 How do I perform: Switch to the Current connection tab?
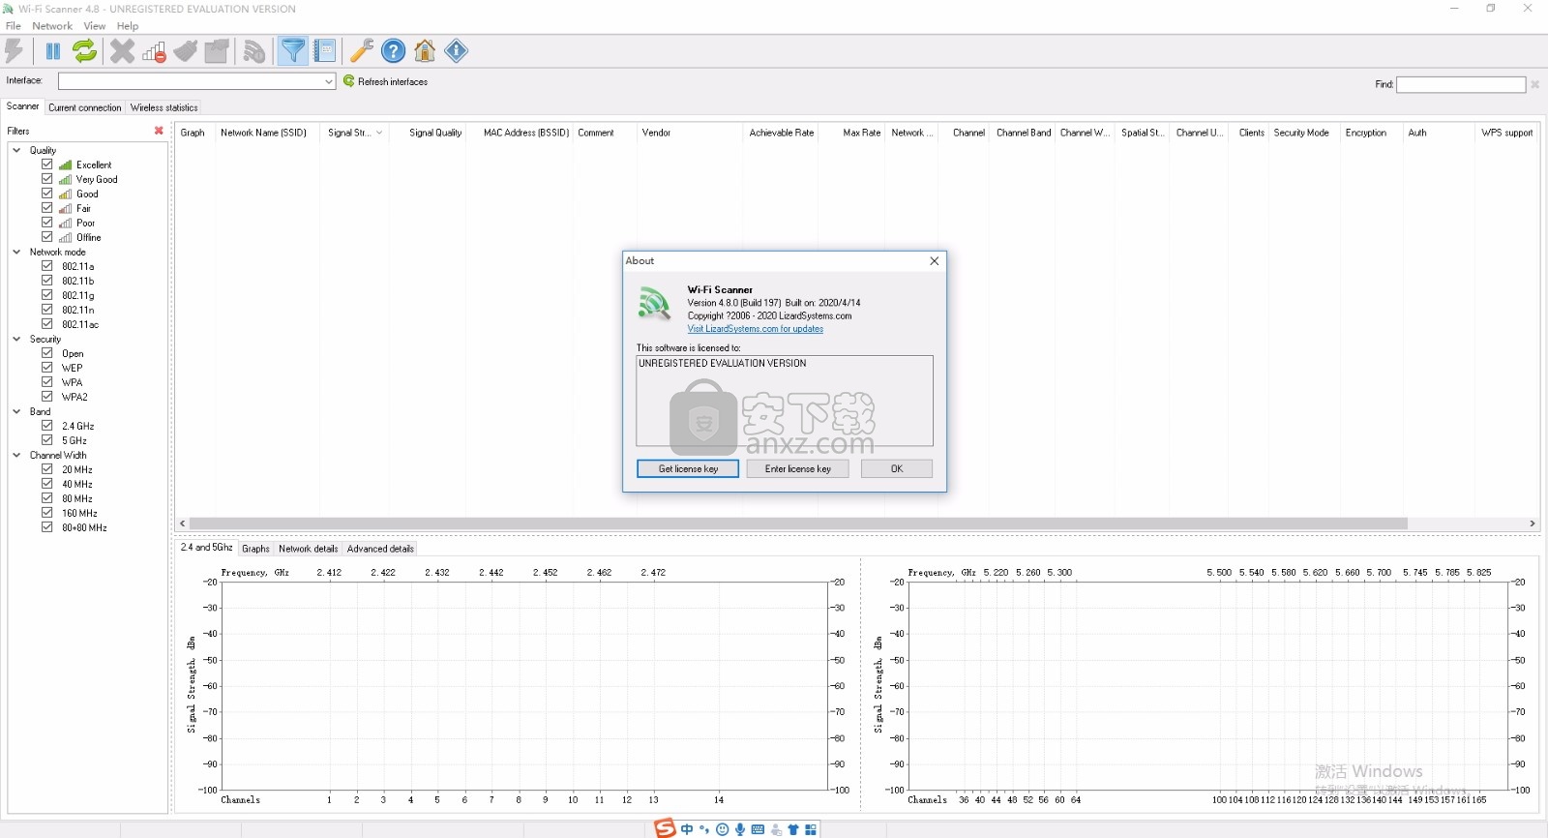click(x=85, y=107)
